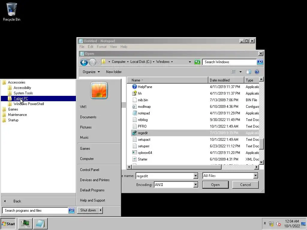The height and width of the screenshot is (230, 307).
Task: Click the vertical scrollbar thumb in file list
Action: (261, 144)
